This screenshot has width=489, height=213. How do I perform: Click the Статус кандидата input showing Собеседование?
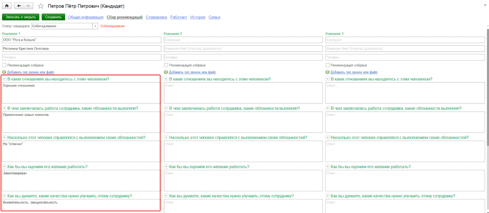point(62,26)
